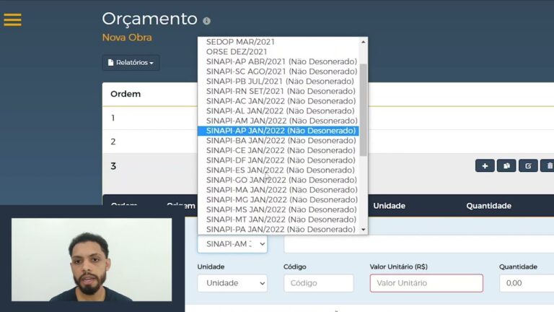This screenshot has height=312, width=554.
Task: Open the Unidade select dropdown
Action: point(232,283)
